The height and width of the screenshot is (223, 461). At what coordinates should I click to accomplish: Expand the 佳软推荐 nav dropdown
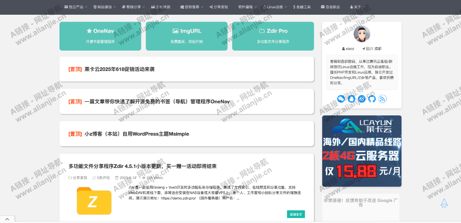tap(192, 7)
